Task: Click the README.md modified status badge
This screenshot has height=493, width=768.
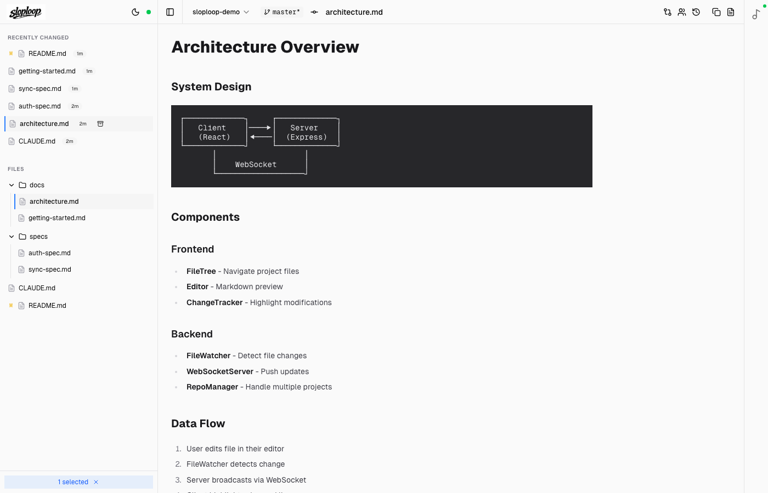Action: (x=10, y=53)
